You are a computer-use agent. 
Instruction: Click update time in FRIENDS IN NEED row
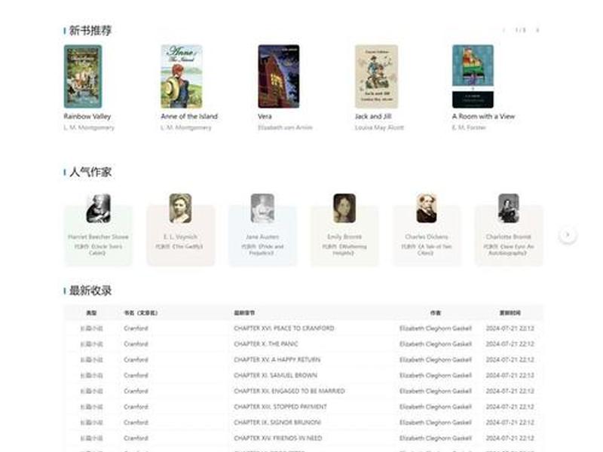click(x=510, y=438)
